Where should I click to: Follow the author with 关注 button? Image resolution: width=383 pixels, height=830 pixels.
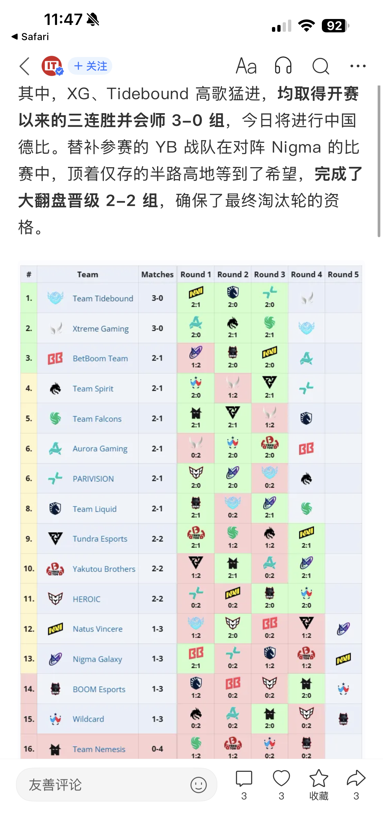click(x=90, y=66)
